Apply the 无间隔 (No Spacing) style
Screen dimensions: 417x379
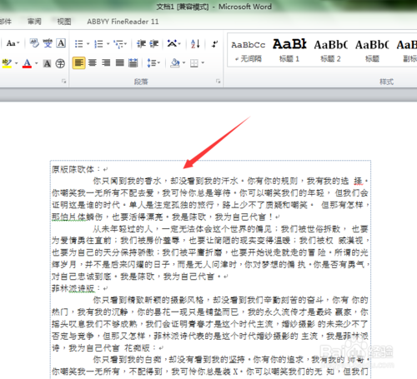tap(249, 51)
